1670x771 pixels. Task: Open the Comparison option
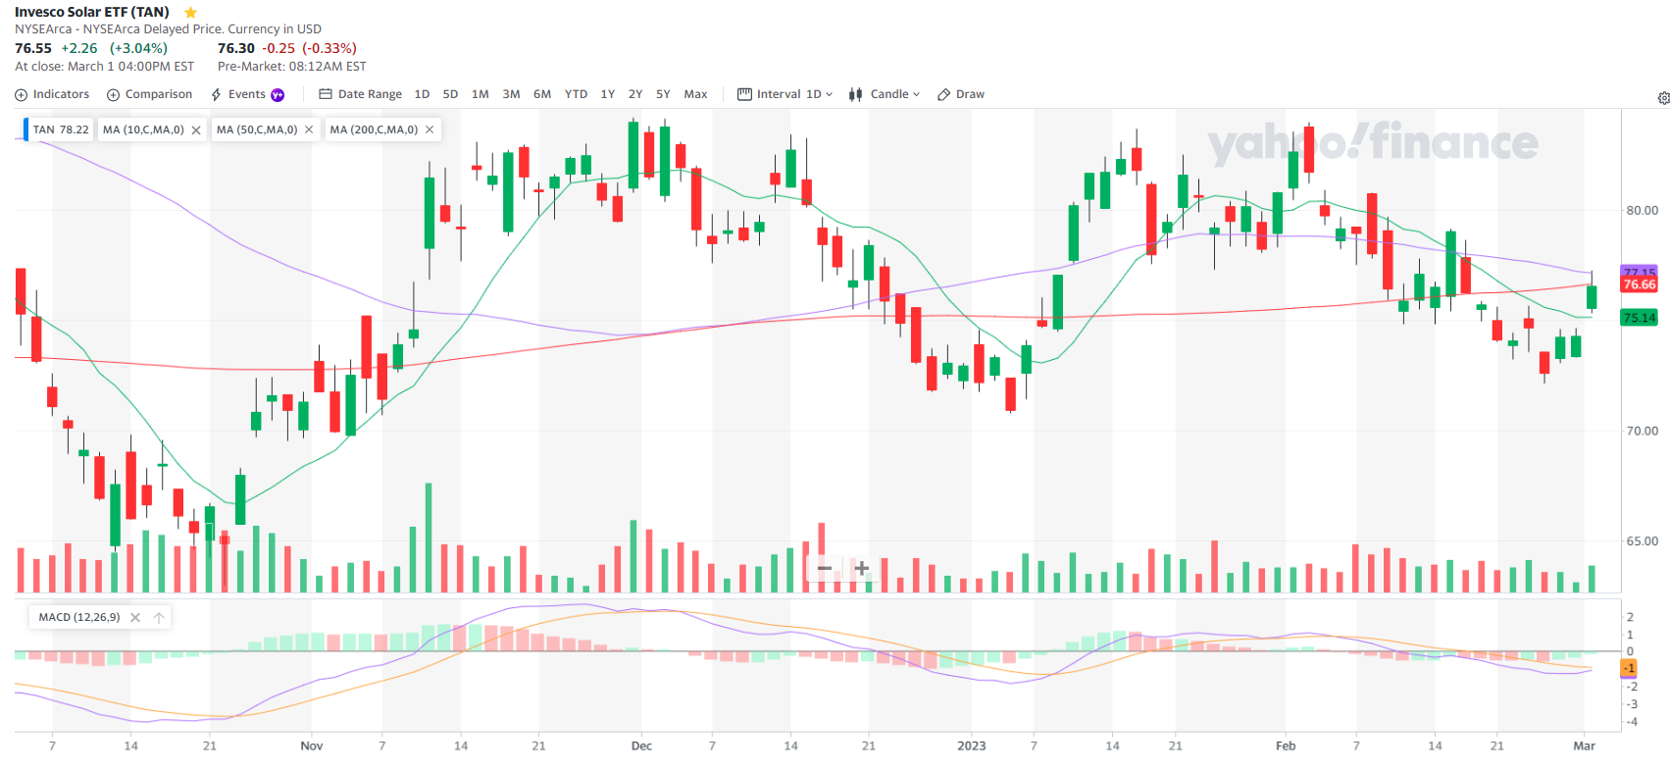pyautogui.click(x=149, y=94)
